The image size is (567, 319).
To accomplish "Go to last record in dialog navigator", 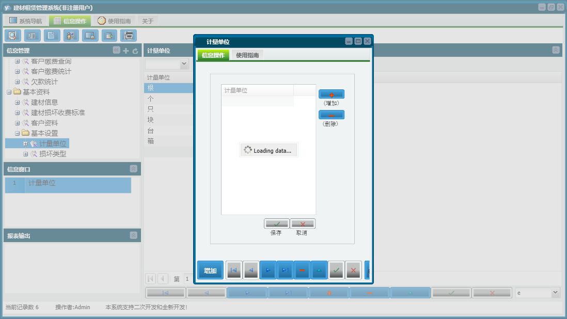I will point(285,270).
